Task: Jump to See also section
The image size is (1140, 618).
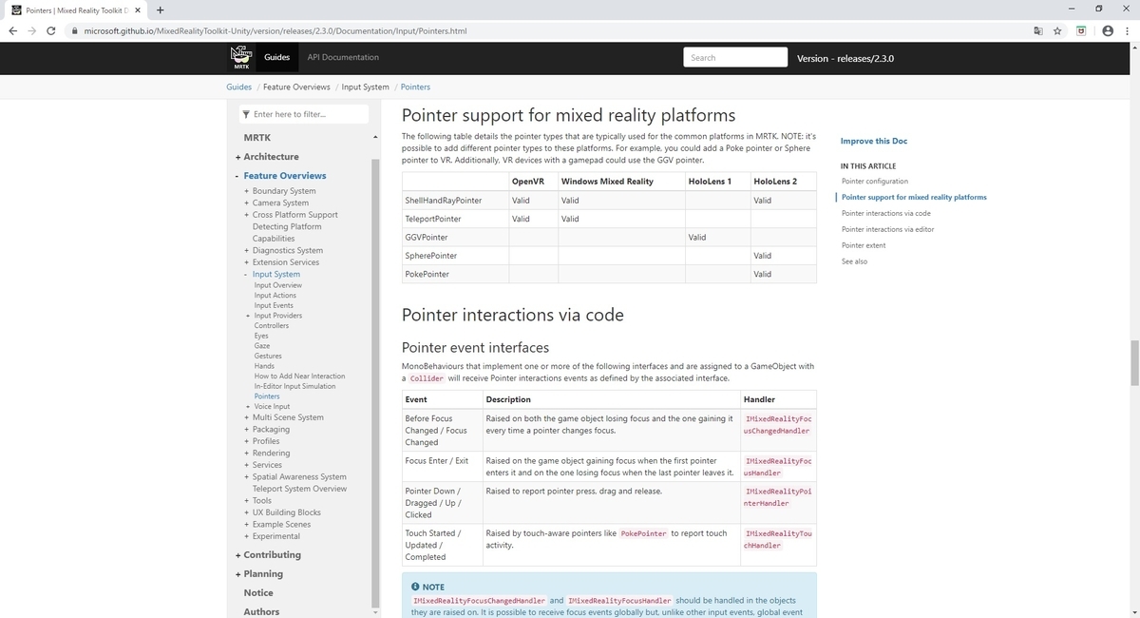Action: 854,261
